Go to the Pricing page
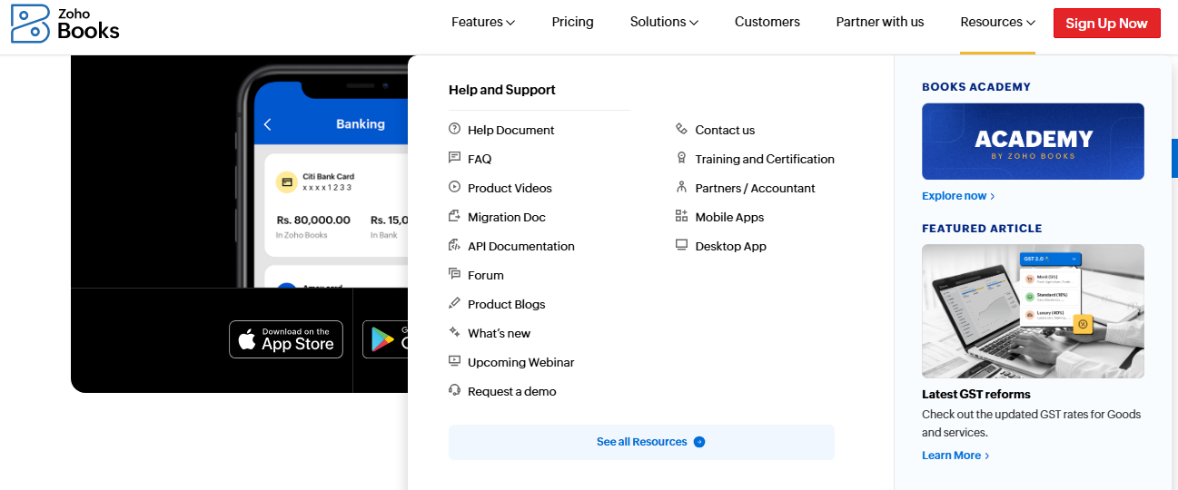This screenshot has height=490, width=1178. pos(572,22)
